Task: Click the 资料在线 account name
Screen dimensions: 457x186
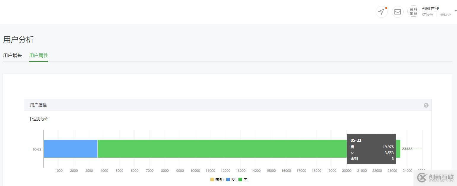Action: pyautogui.click(x=430, y=9)
